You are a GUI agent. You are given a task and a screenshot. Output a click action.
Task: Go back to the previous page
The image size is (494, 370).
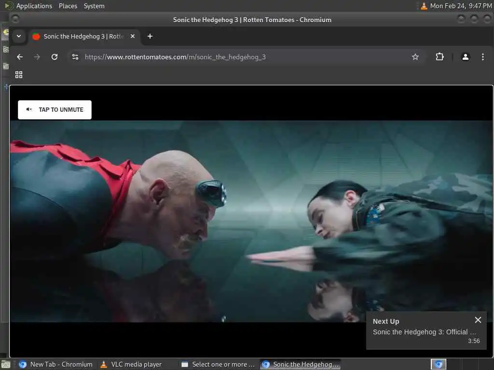click(x=20, y=57)
